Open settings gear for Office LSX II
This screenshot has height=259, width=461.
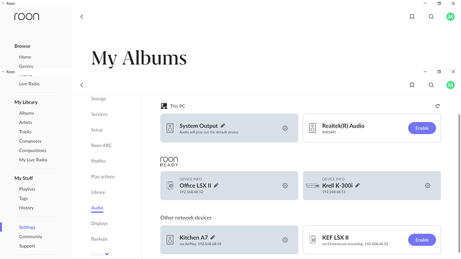click(285, 186)
